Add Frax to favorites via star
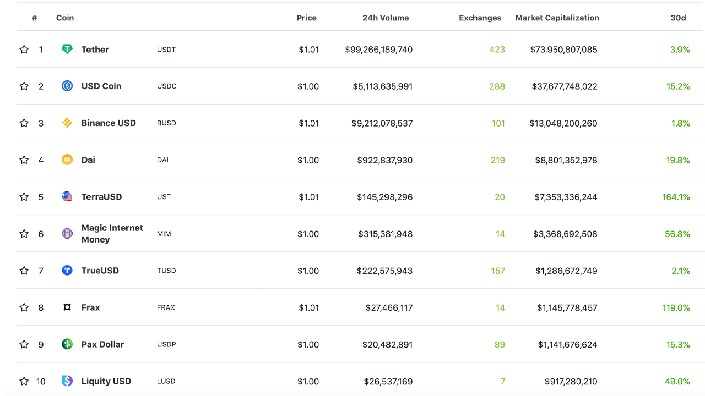The height and width of the screenshot is (396, 705). [x=24, y=307]
